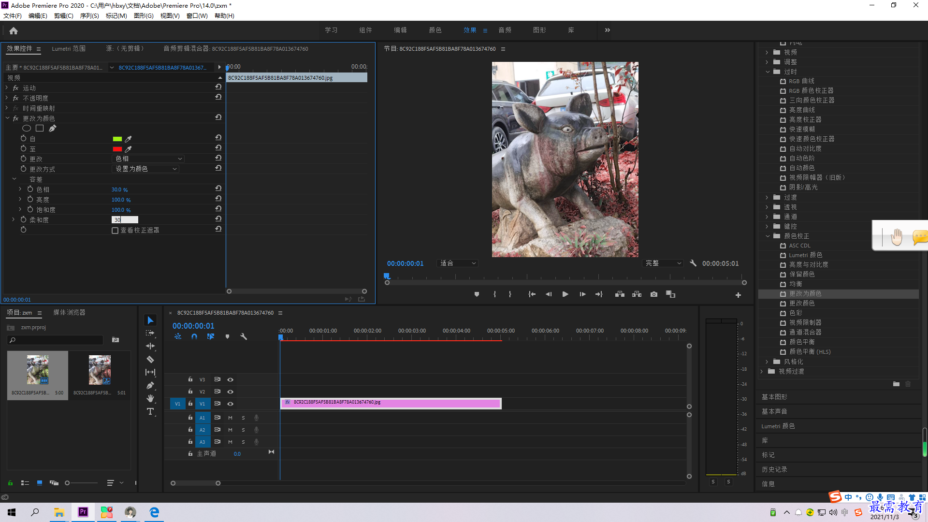The height and width of the screenshot is (522, 928).
Task: Step forward one frame
Action: pyautogui.click(x=582, y=294)
